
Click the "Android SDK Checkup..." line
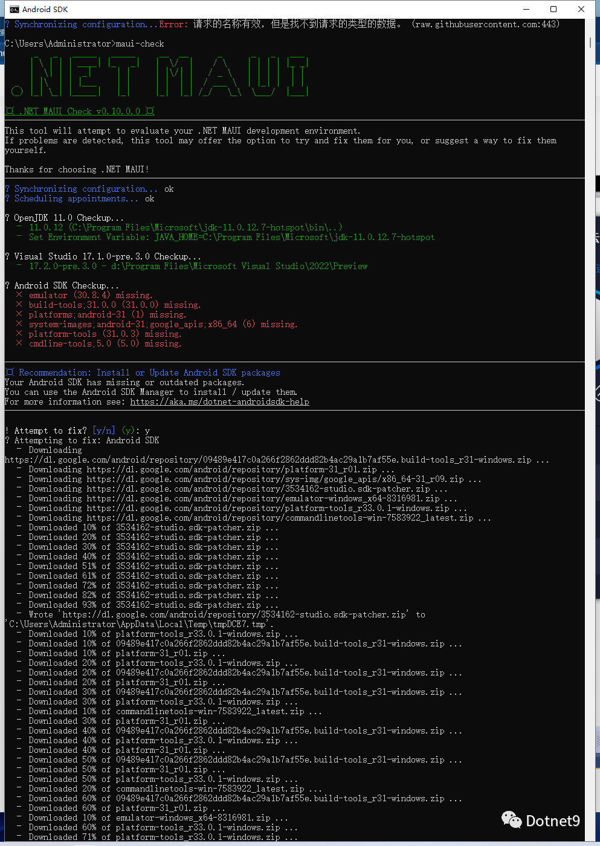click(x=62, y=285)
